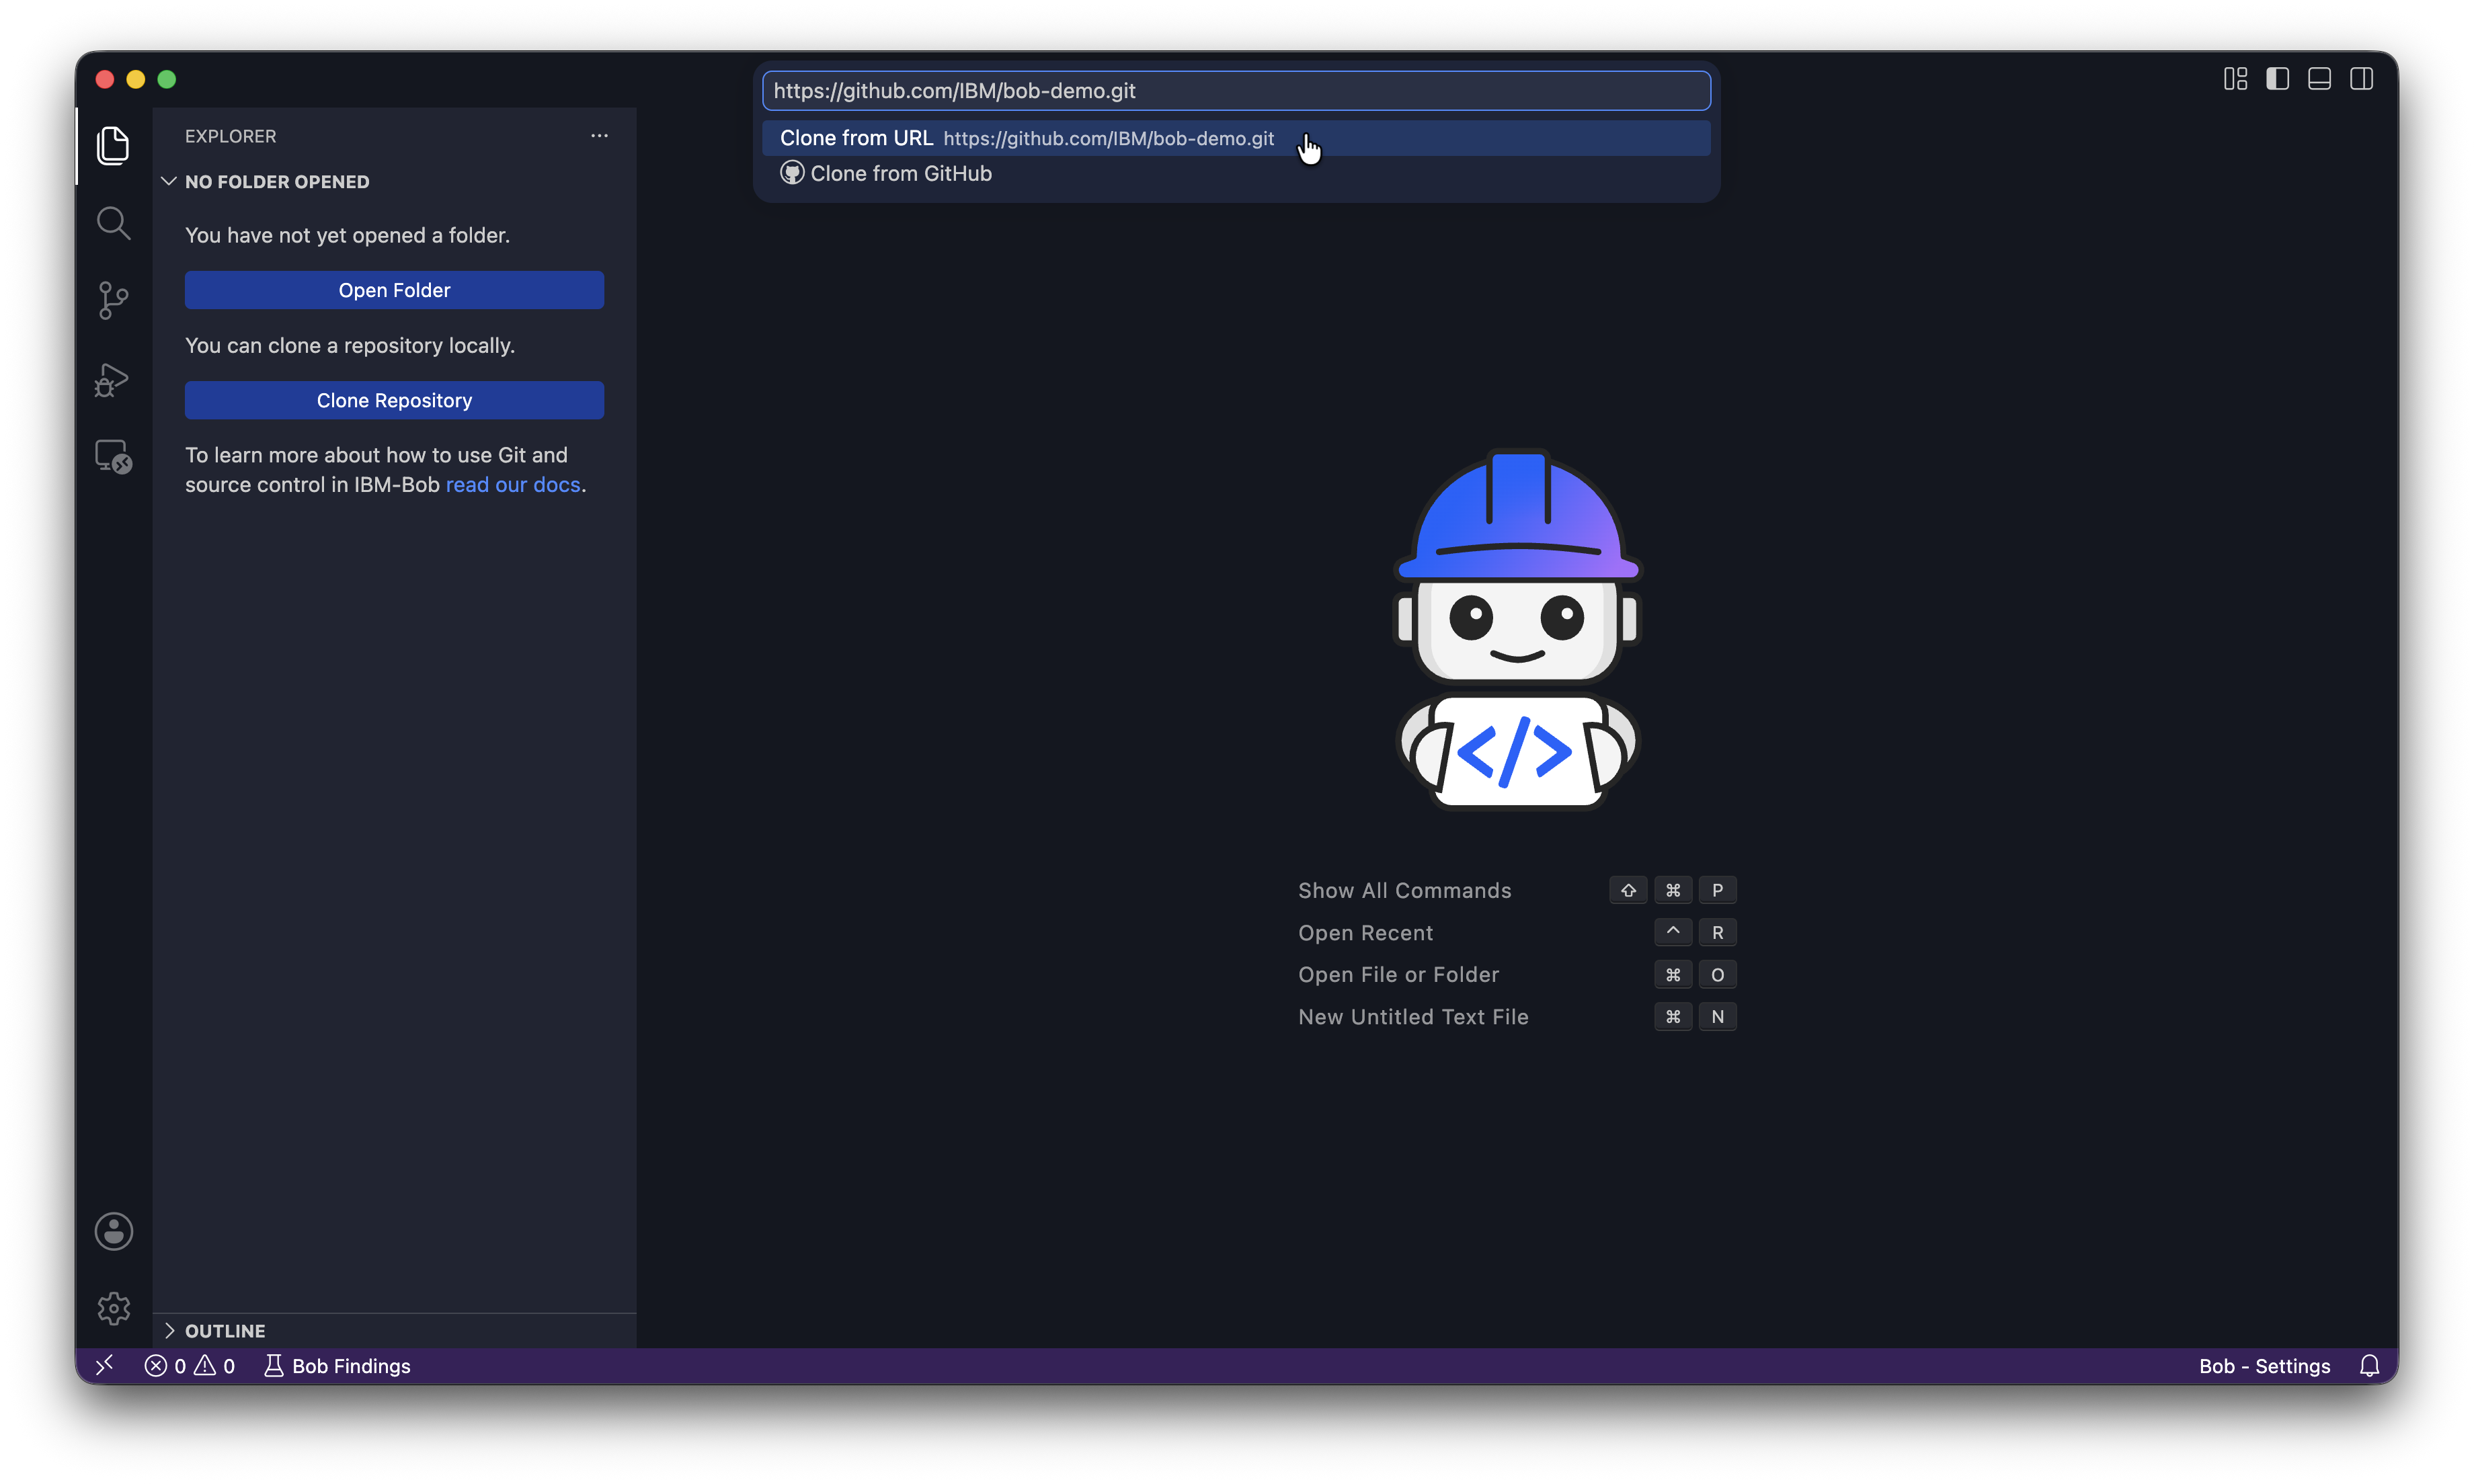Open the Source Control view icon

pos(113,300)
